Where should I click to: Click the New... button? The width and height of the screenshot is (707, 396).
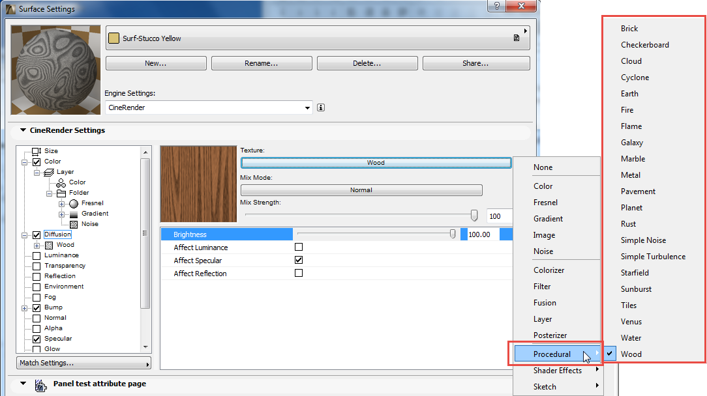156,63
